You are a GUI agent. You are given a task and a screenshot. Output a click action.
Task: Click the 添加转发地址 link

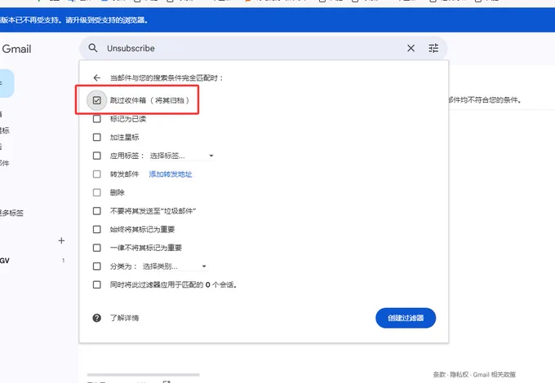[171, 174]
